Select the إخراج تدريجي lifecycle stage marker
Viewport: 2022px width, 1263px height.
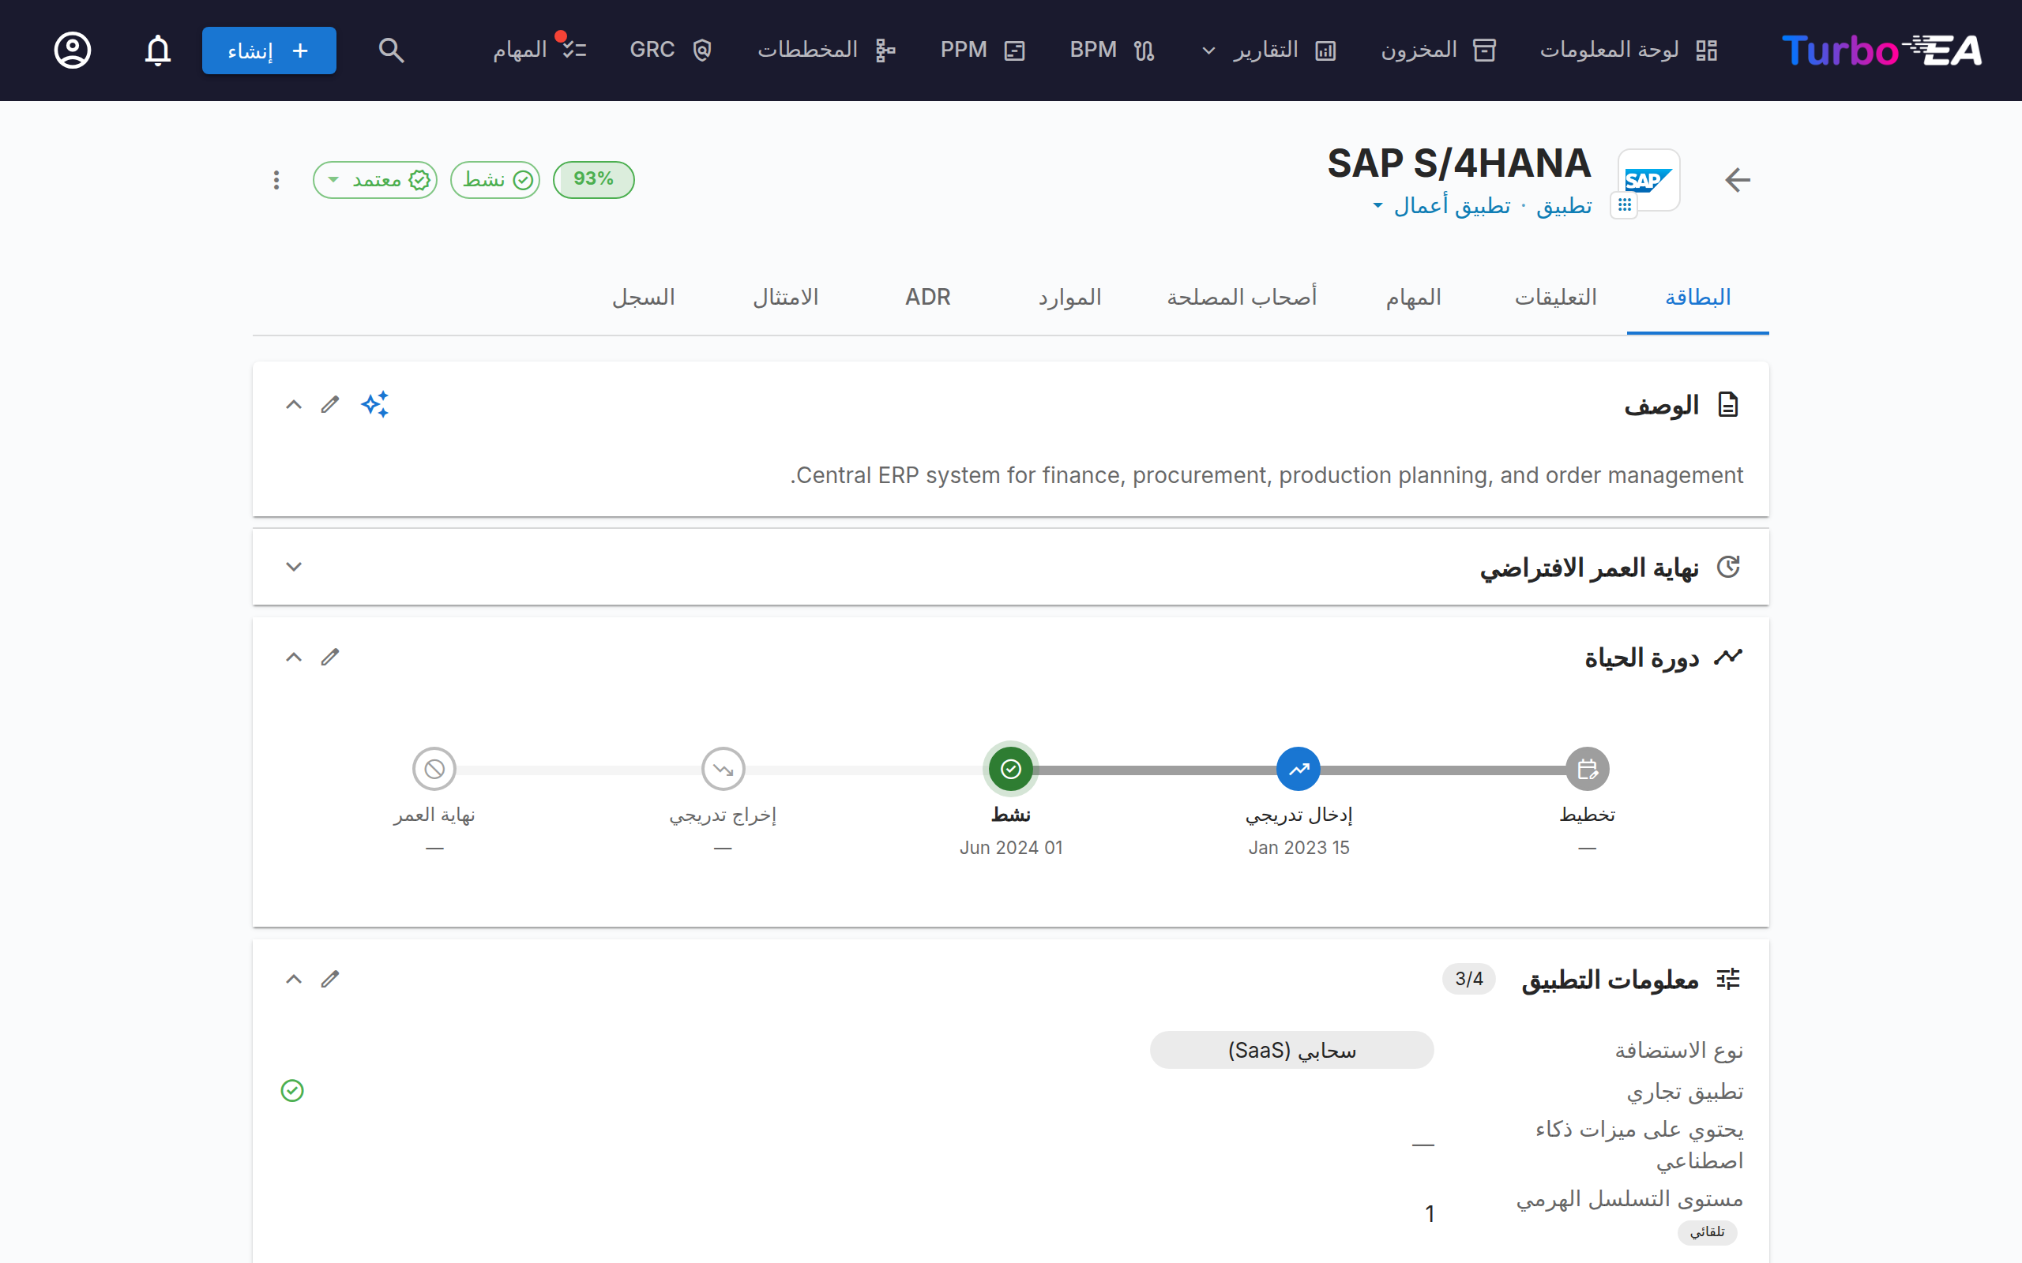723,769
